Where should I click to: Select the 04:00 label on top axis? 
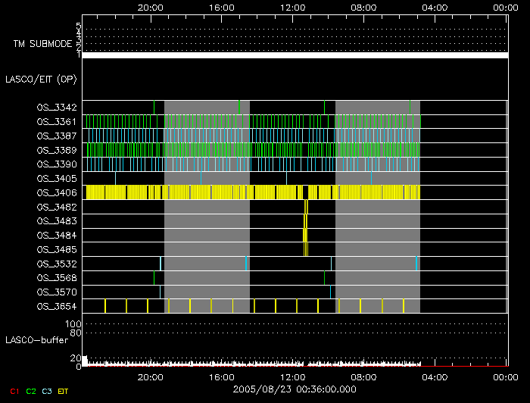click(435, 6)
